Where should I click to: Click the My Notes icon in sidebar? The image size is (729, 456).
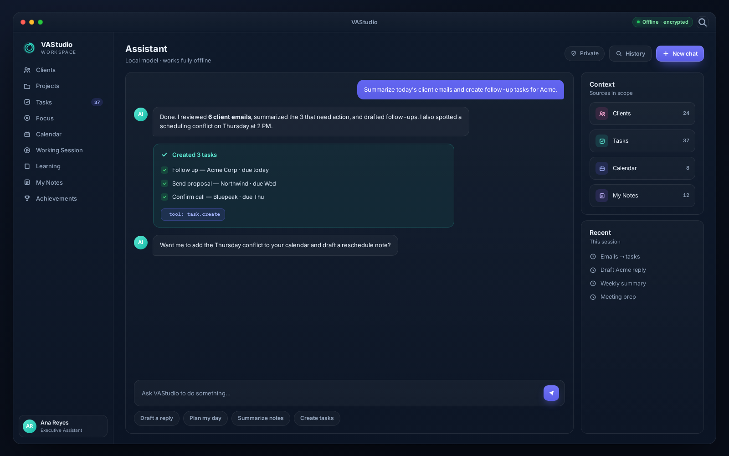pyautogui.click(x=27, y=182)
